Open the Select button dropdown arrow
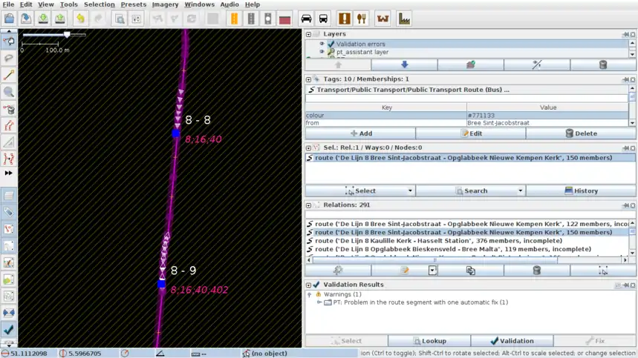 410,190
